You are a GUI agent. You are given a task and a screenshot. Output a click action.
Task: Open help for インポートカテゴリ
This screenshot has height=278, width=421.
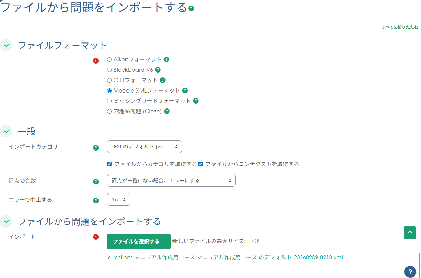96,147
